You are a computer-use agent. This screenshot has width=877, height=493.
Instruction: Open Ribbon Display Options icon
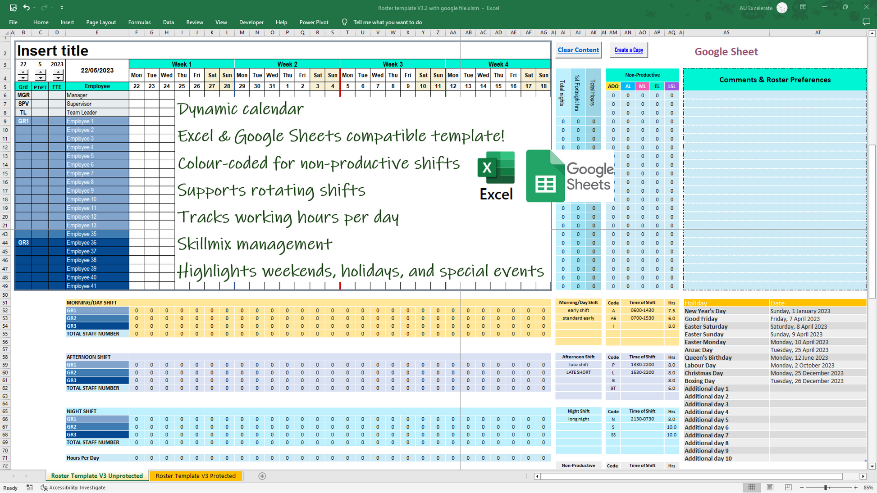(803, 8)
